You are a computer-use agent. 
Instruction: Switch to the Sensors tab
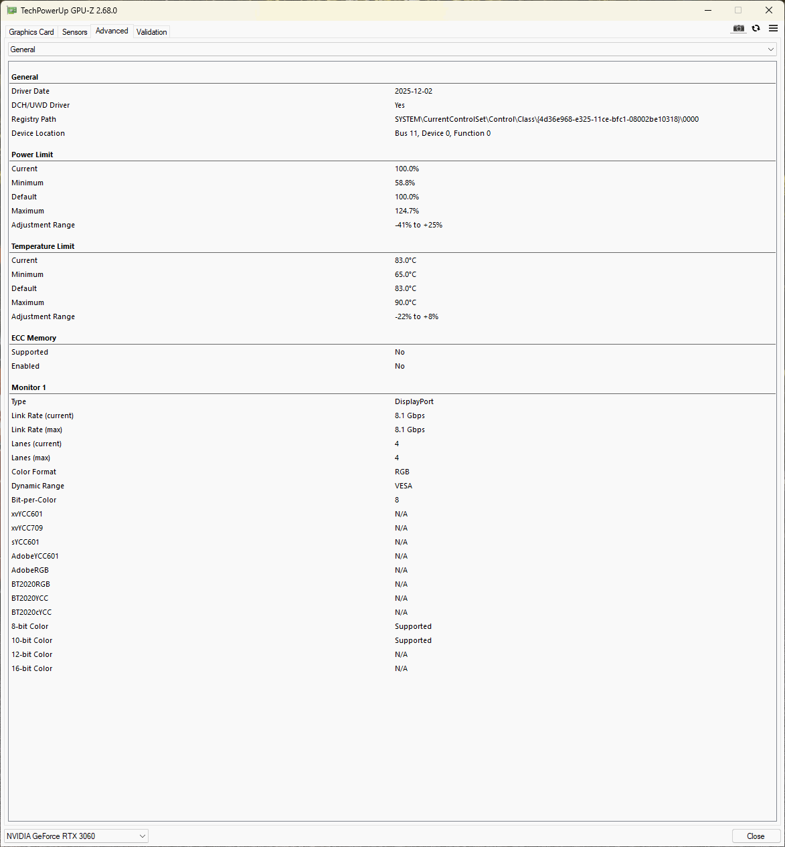[x=75, y=32]
